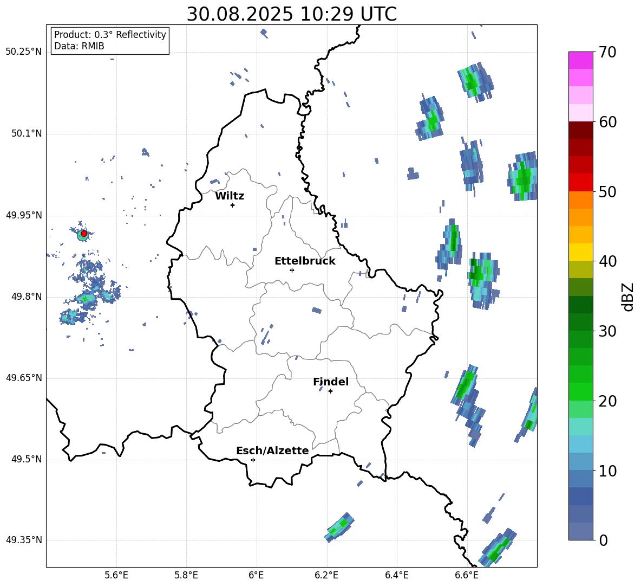Click the 49.95°N latitude label

24,215
